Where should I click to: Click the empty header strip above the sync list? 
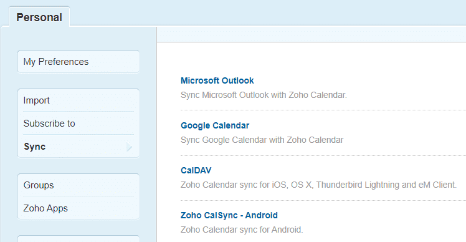[311, 34]
